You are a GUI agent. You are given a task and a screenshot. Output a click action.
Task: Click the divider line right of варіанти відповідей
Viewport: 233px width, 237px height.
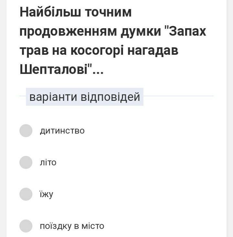[178, 96]
